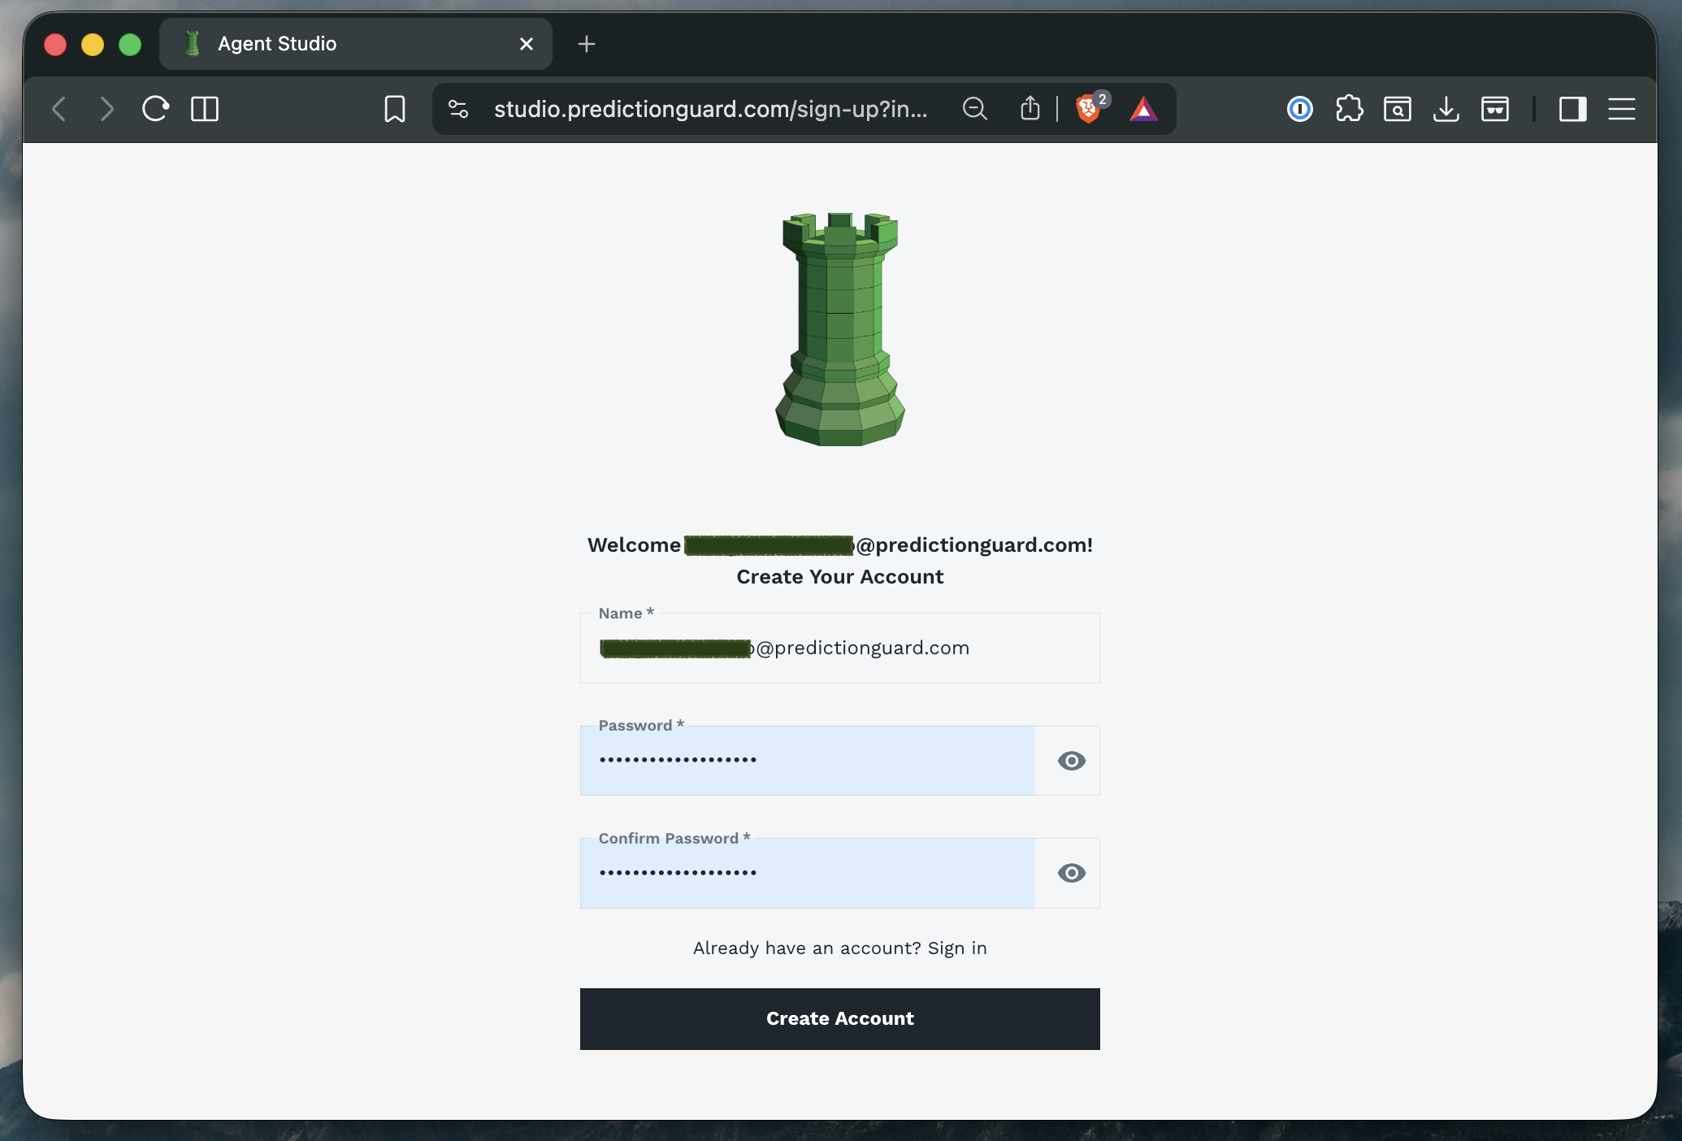Open the share menu icon

1030,108
